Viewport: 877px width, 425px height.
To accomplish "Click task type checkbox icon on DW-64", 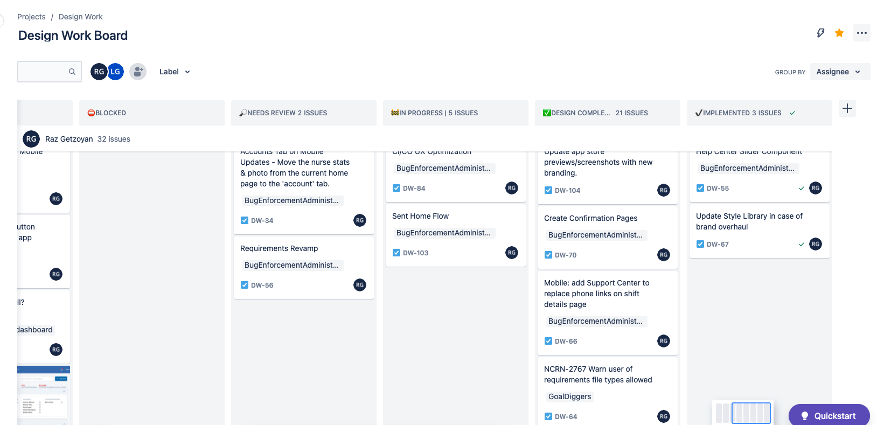I will pos(548,416).
